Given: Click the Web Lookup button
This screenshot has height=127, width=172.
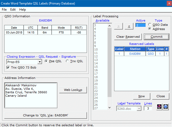Looking at the screenshot, I should click(x=73, y=90).
